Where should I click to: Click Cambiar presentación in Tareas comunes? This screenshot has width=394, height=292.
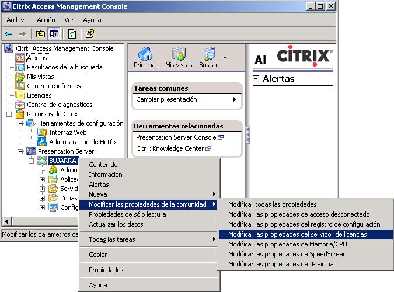(166, 99)
